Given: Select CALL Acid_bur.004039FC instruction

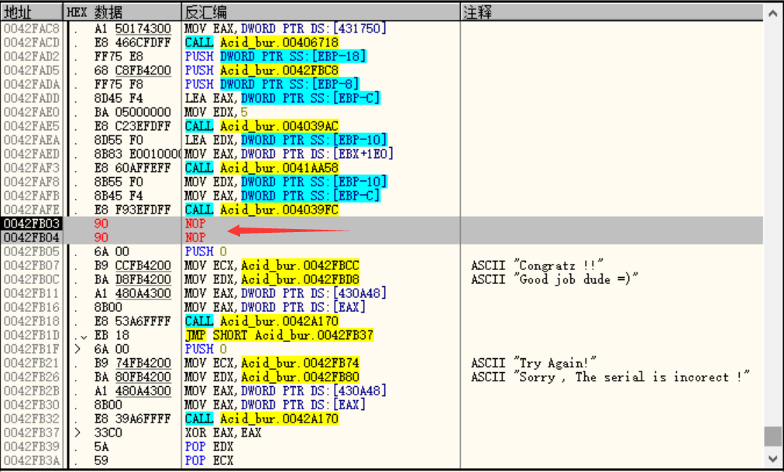Looking at the screenshot, I should [262, 210].
